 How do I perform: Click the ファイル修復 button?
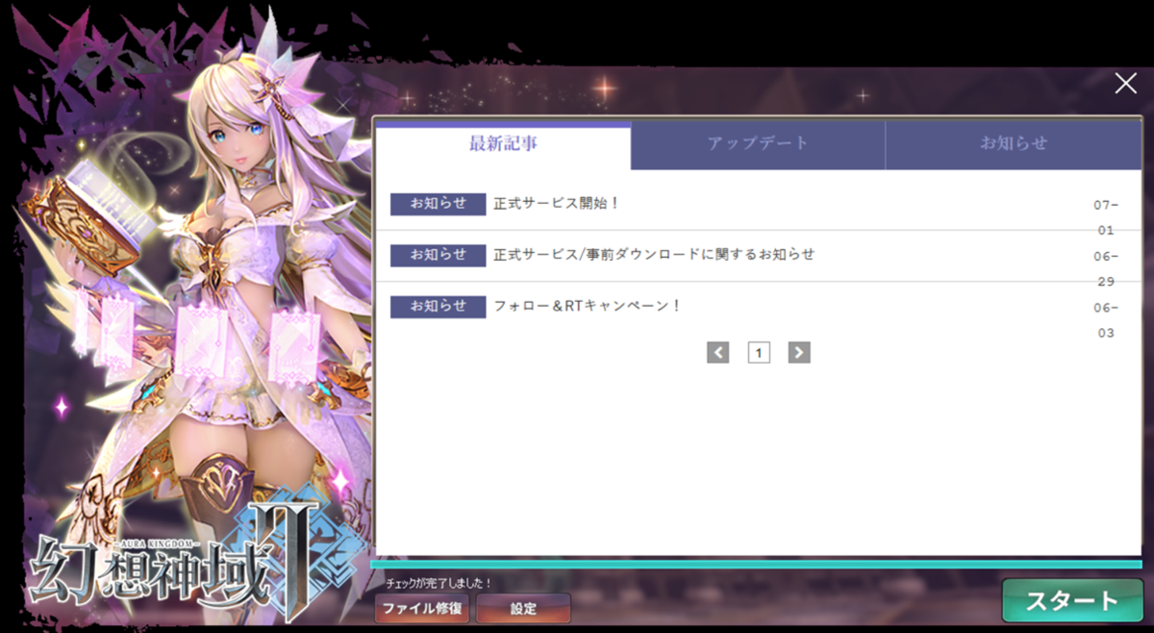pos(422,609)
